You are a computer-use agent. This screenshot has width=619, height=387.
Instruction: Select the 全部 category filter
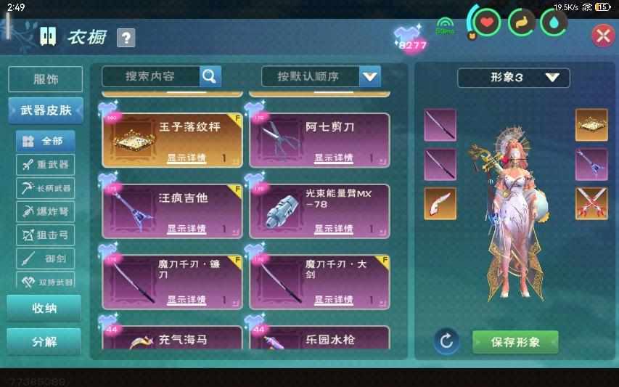(46, 141)
